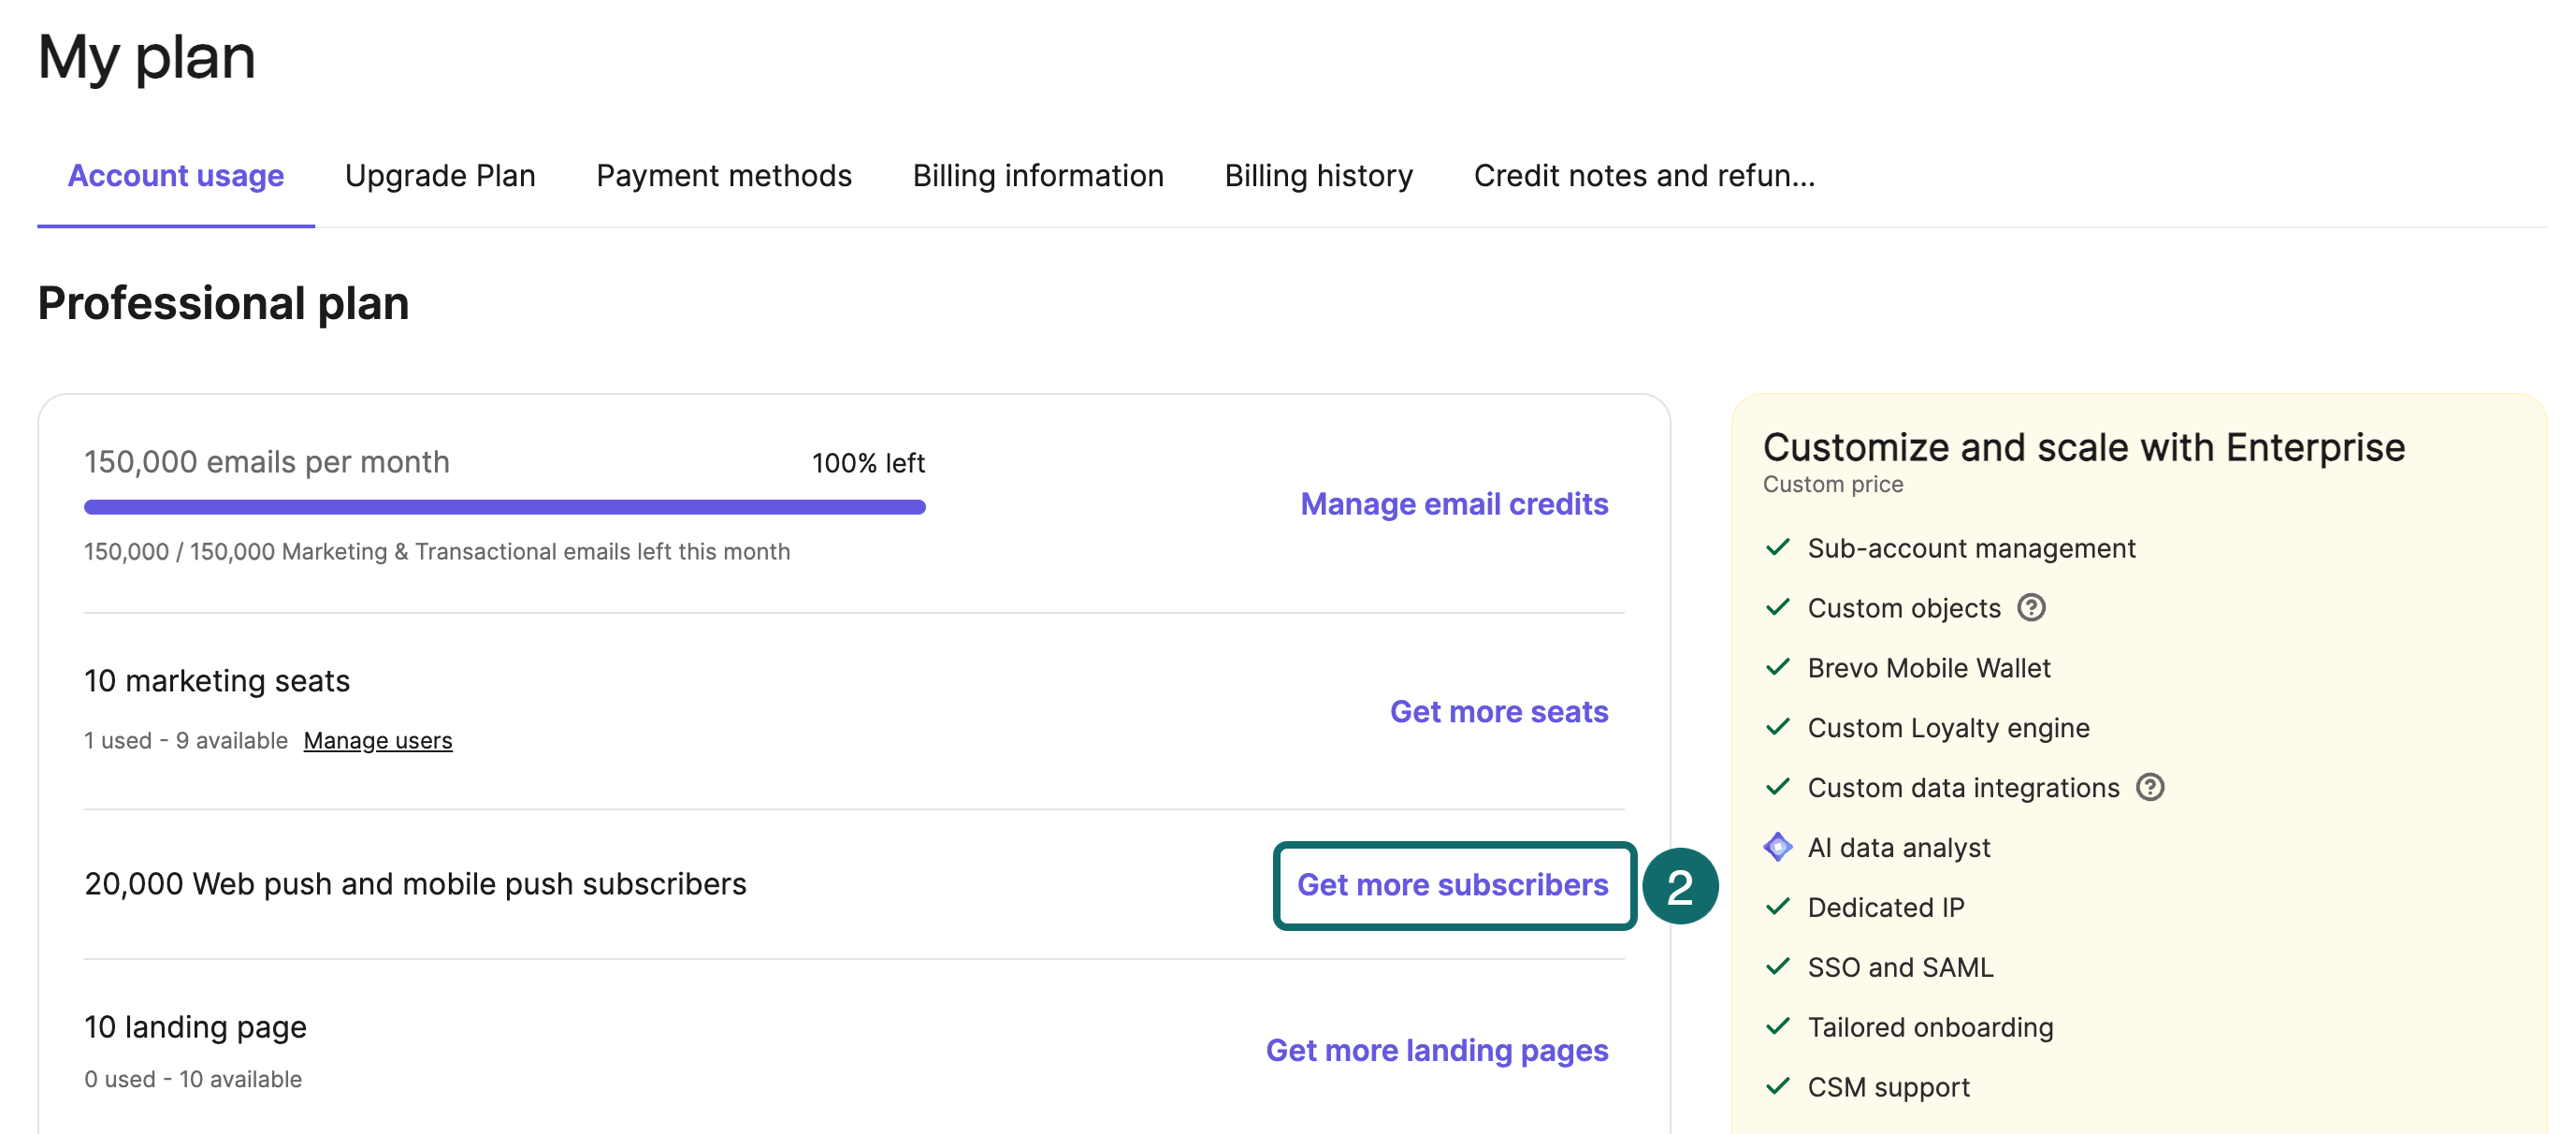Open the Manage users link
The image size is (2576, 1134).
pyautogui.click(x=377, y=741)
